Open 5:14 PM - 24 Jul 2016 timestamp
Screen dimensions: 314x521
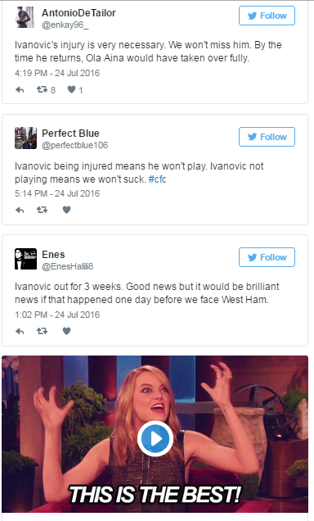(x=57, y=193)
